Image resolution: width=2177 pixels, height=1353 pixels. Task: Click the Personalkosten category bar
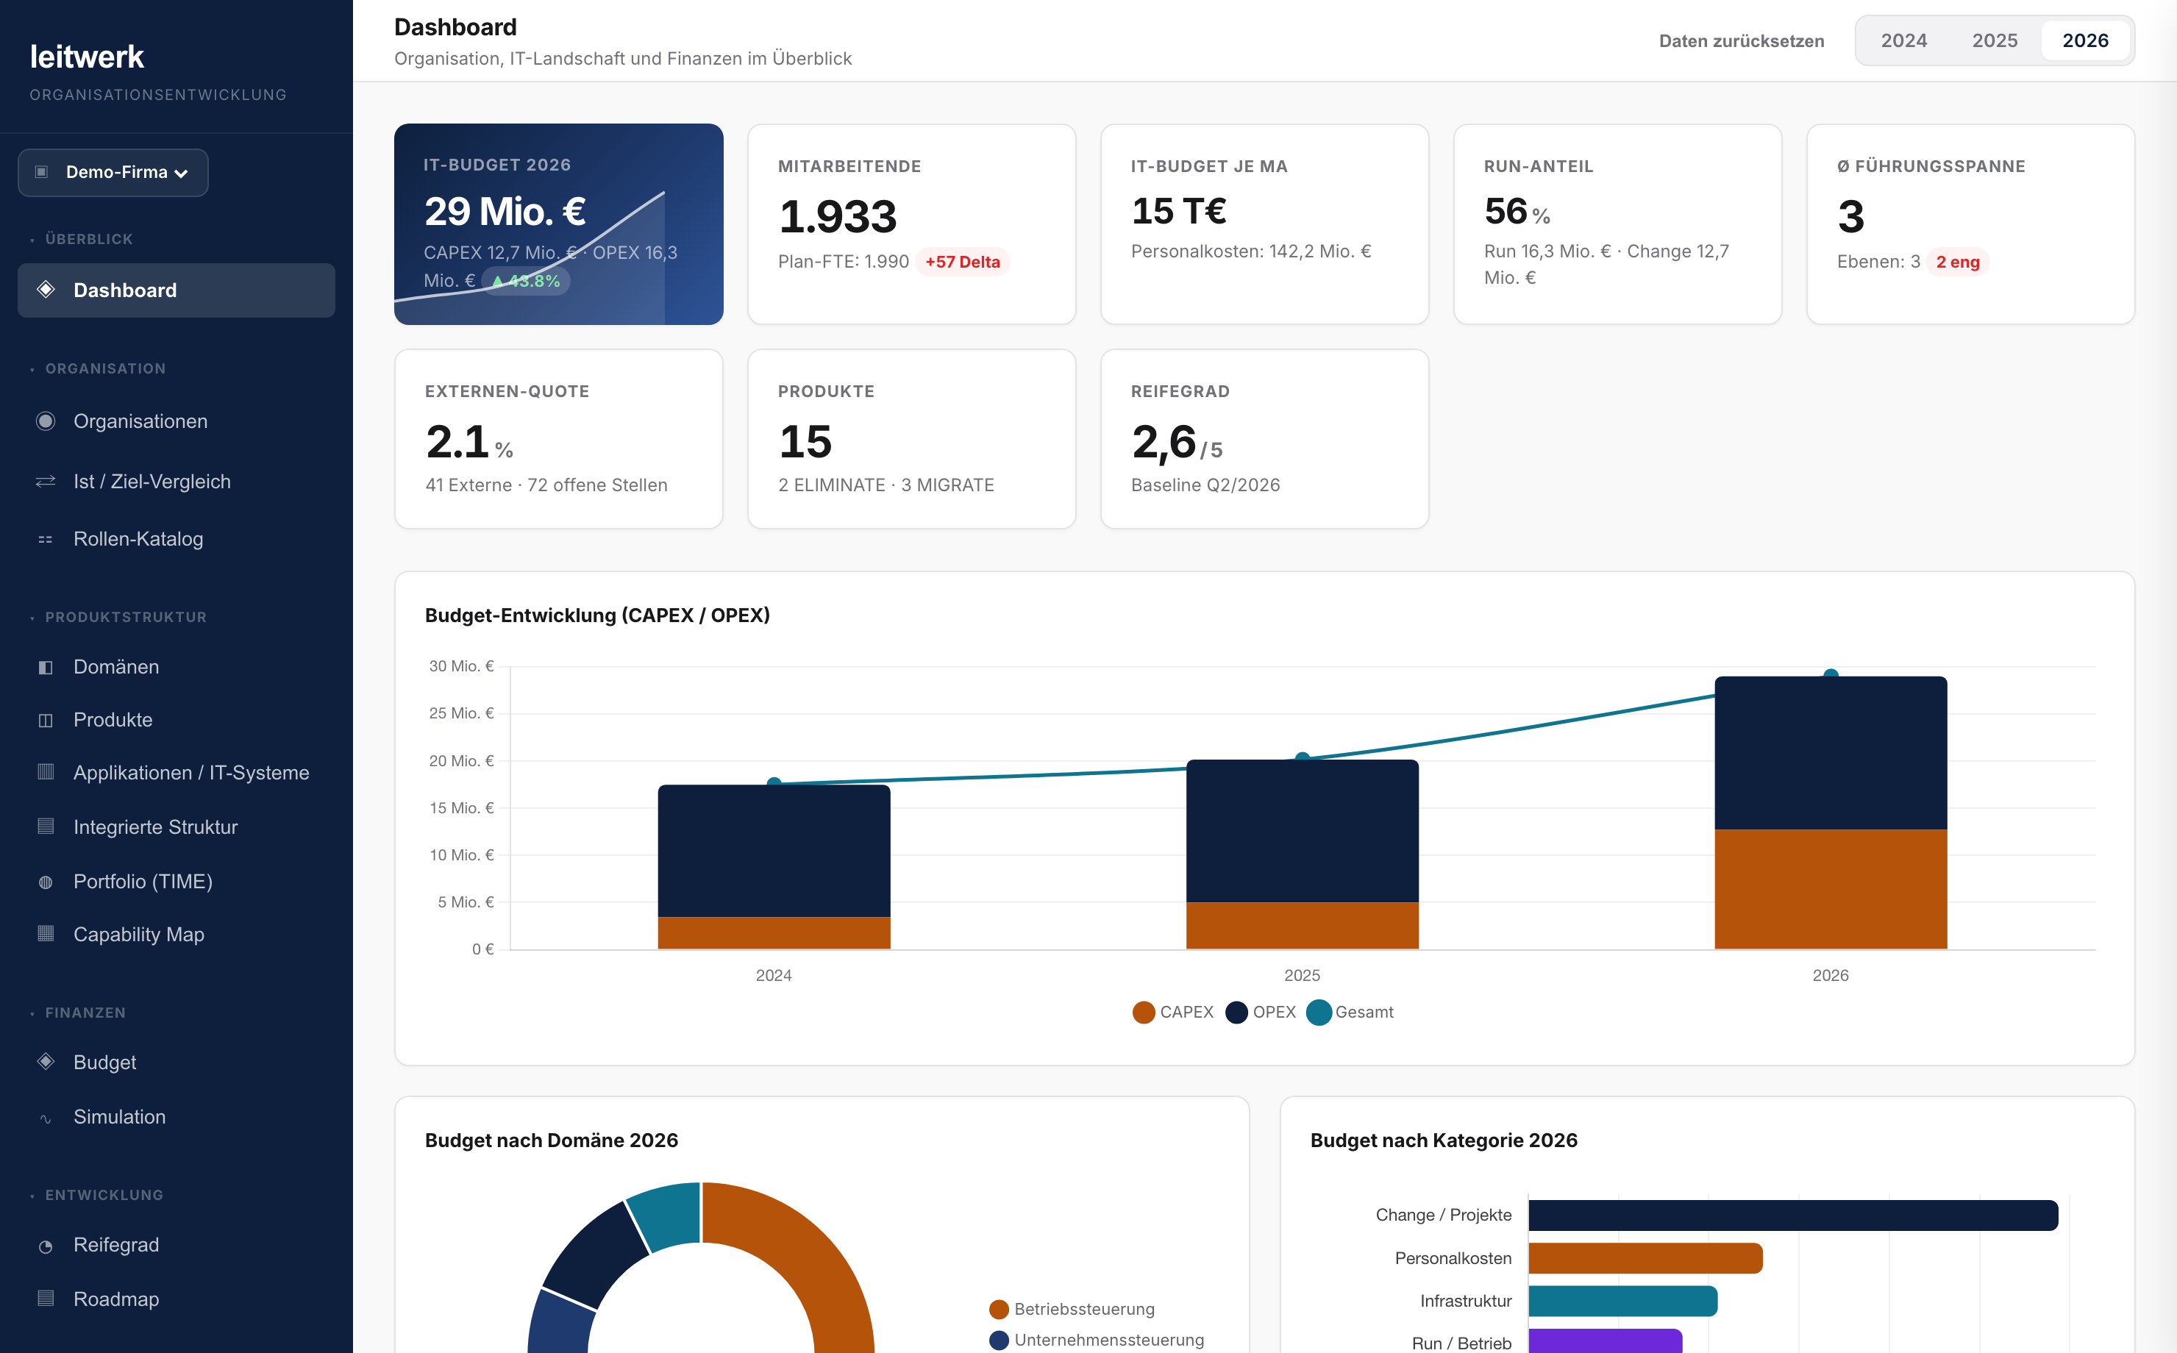pos(1645,1258)
